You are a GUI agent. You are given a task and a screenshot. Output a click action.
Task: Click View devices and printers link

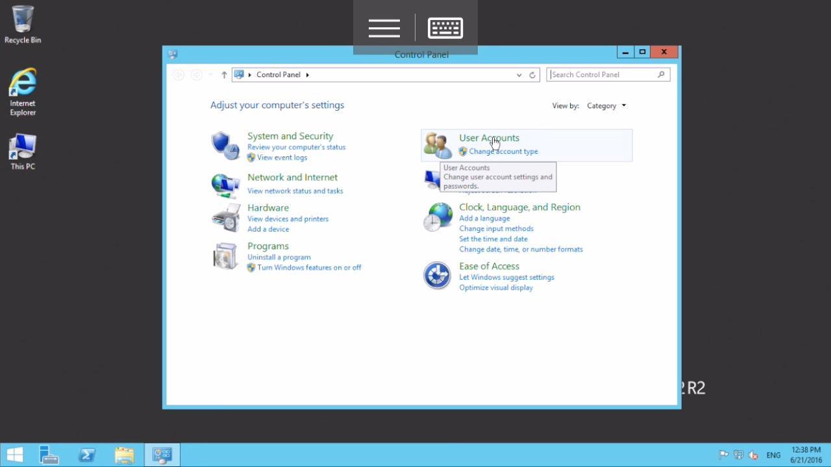(x=288, y=219)
